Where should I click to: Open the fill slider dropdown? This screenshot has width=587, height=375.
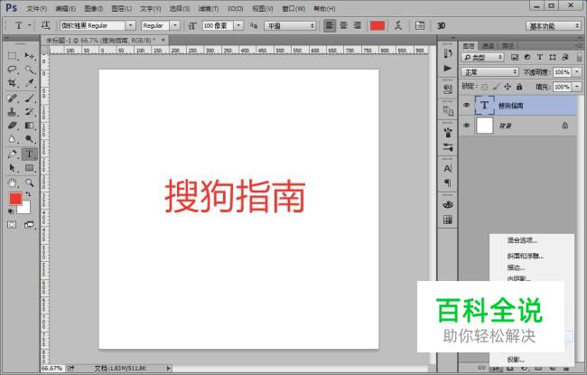577,87
